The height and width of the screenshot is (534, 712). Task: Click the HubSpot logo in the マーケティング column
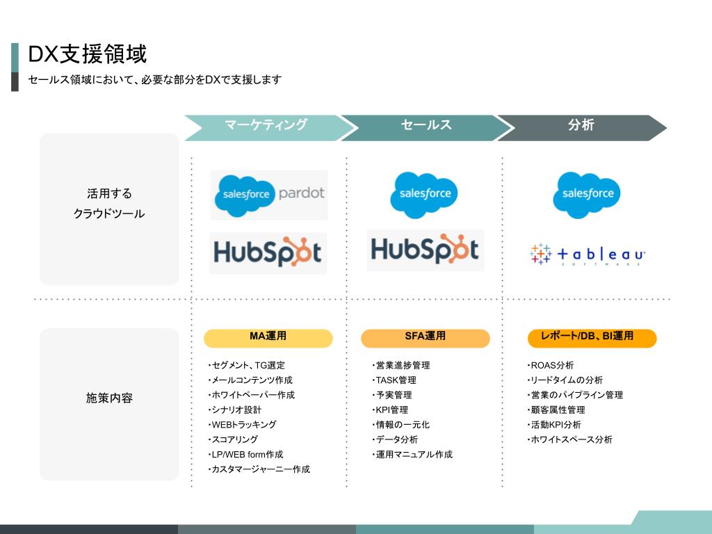tap(268, 253)
